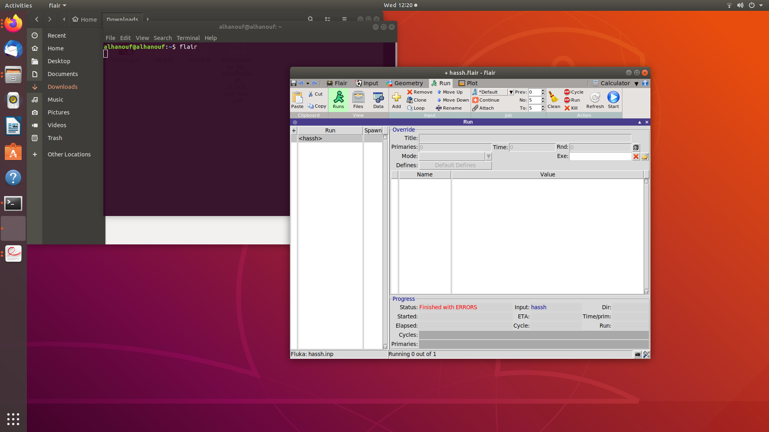Open Downloads in the file manager sidebar
Screen dimensions: 769x432
[x=62, y=87]
